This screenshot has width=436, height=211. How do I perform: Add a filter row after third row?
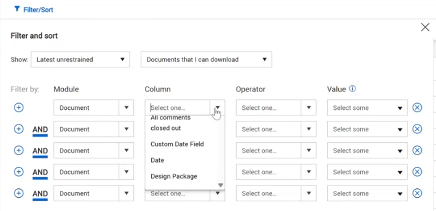click(18, 151)
